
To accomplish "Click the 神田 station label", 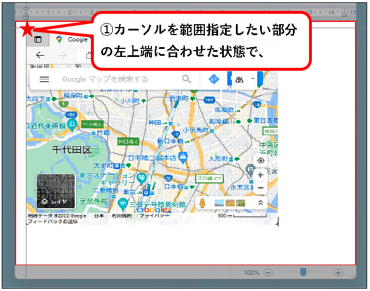I will 155,122.
